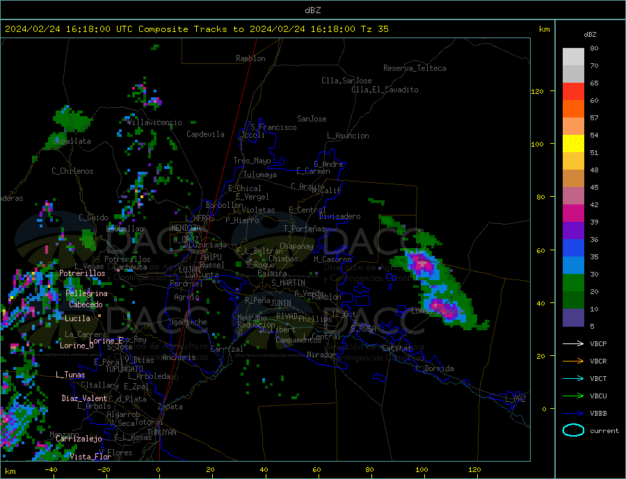Select the lightest gray 80 dBZ swatch
626x479 pixels.
click(x=573, y=57)
